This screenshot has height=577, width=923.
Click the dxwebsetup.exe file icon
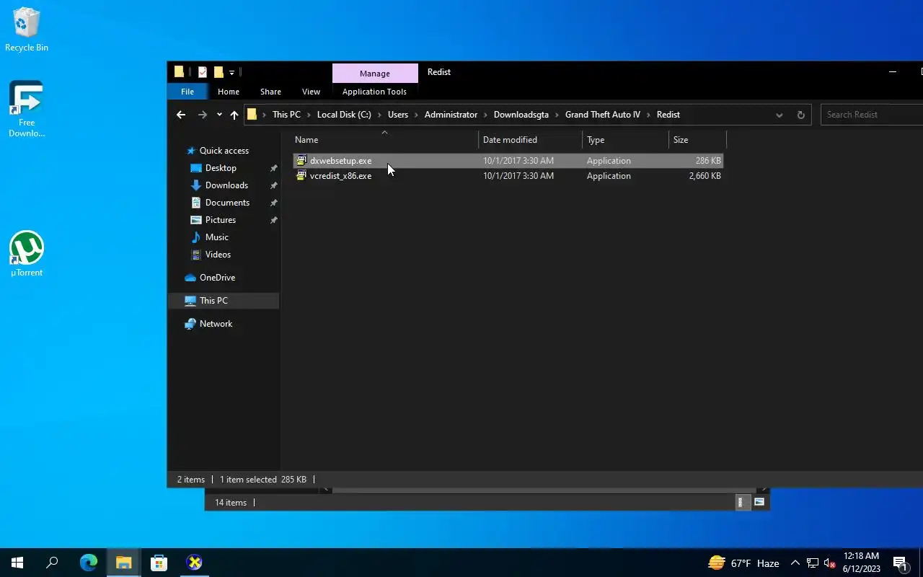[x=301, y=161]
